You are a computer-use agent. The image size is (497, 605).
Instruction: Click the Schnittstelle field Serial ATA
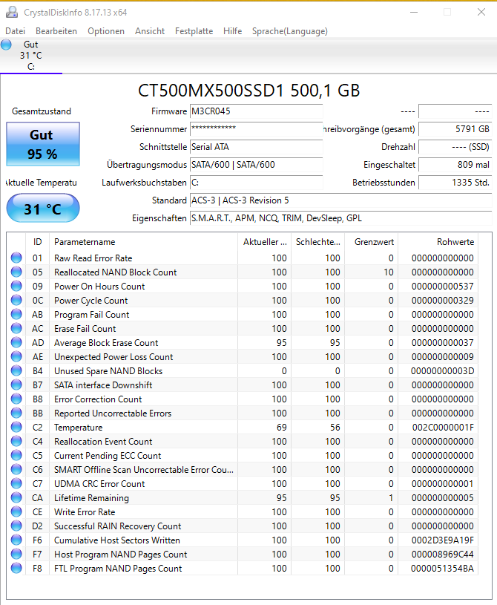(x=257, y=147)
